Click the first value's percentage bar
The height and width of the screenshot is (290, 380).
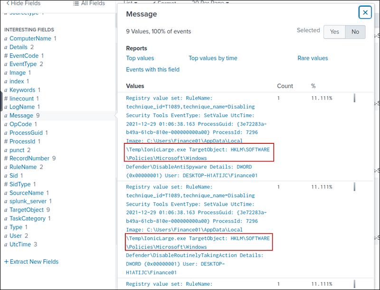click(x=354, y=98)
